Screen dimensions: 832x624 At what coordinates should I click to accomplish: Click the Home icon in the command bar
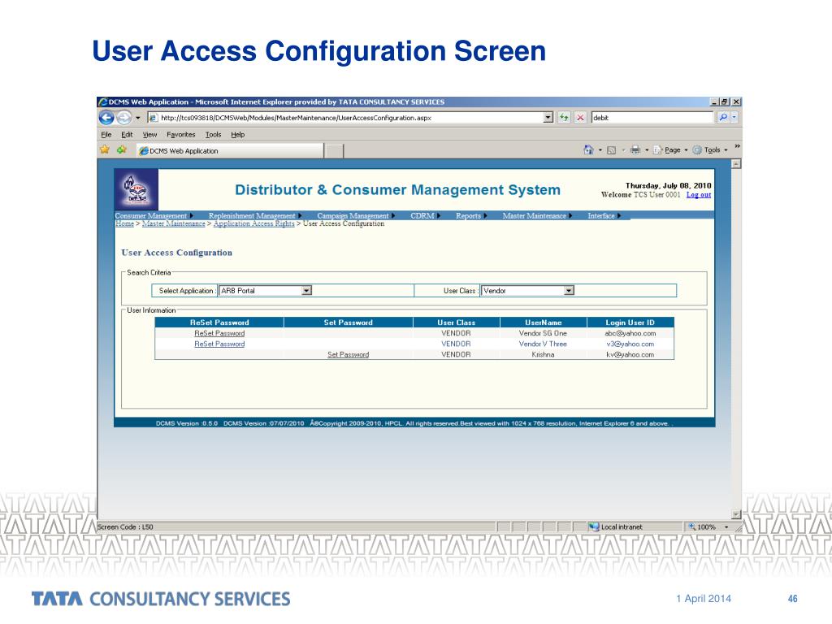coord(588,150)
